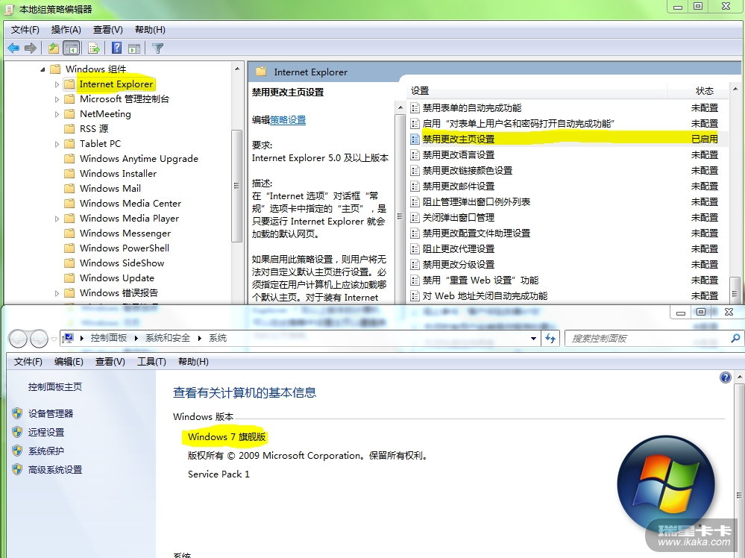Click policy icon for 禁用更改主页设置
This screenshot has height=558, width=745.
(415, 139)
